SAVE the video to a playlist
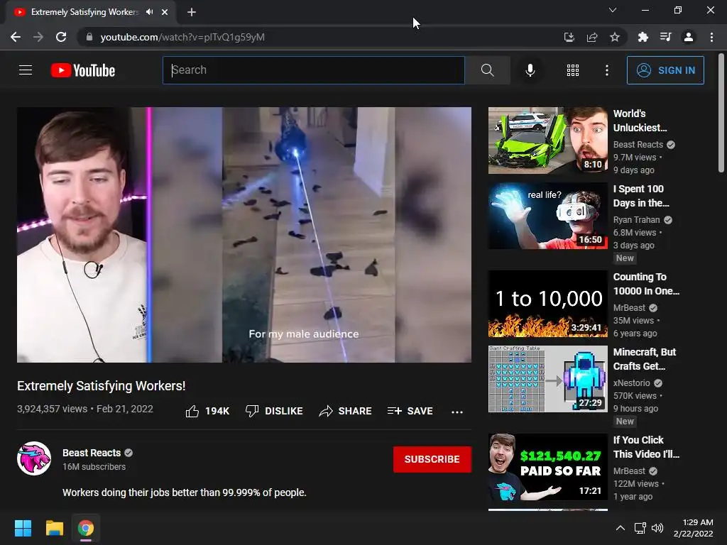This screenshot has width=727, height=545. (x=410, y=411)
